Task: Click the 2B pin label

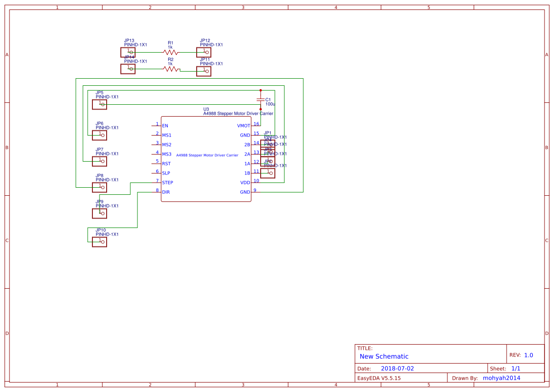Action: pos(247,145)
